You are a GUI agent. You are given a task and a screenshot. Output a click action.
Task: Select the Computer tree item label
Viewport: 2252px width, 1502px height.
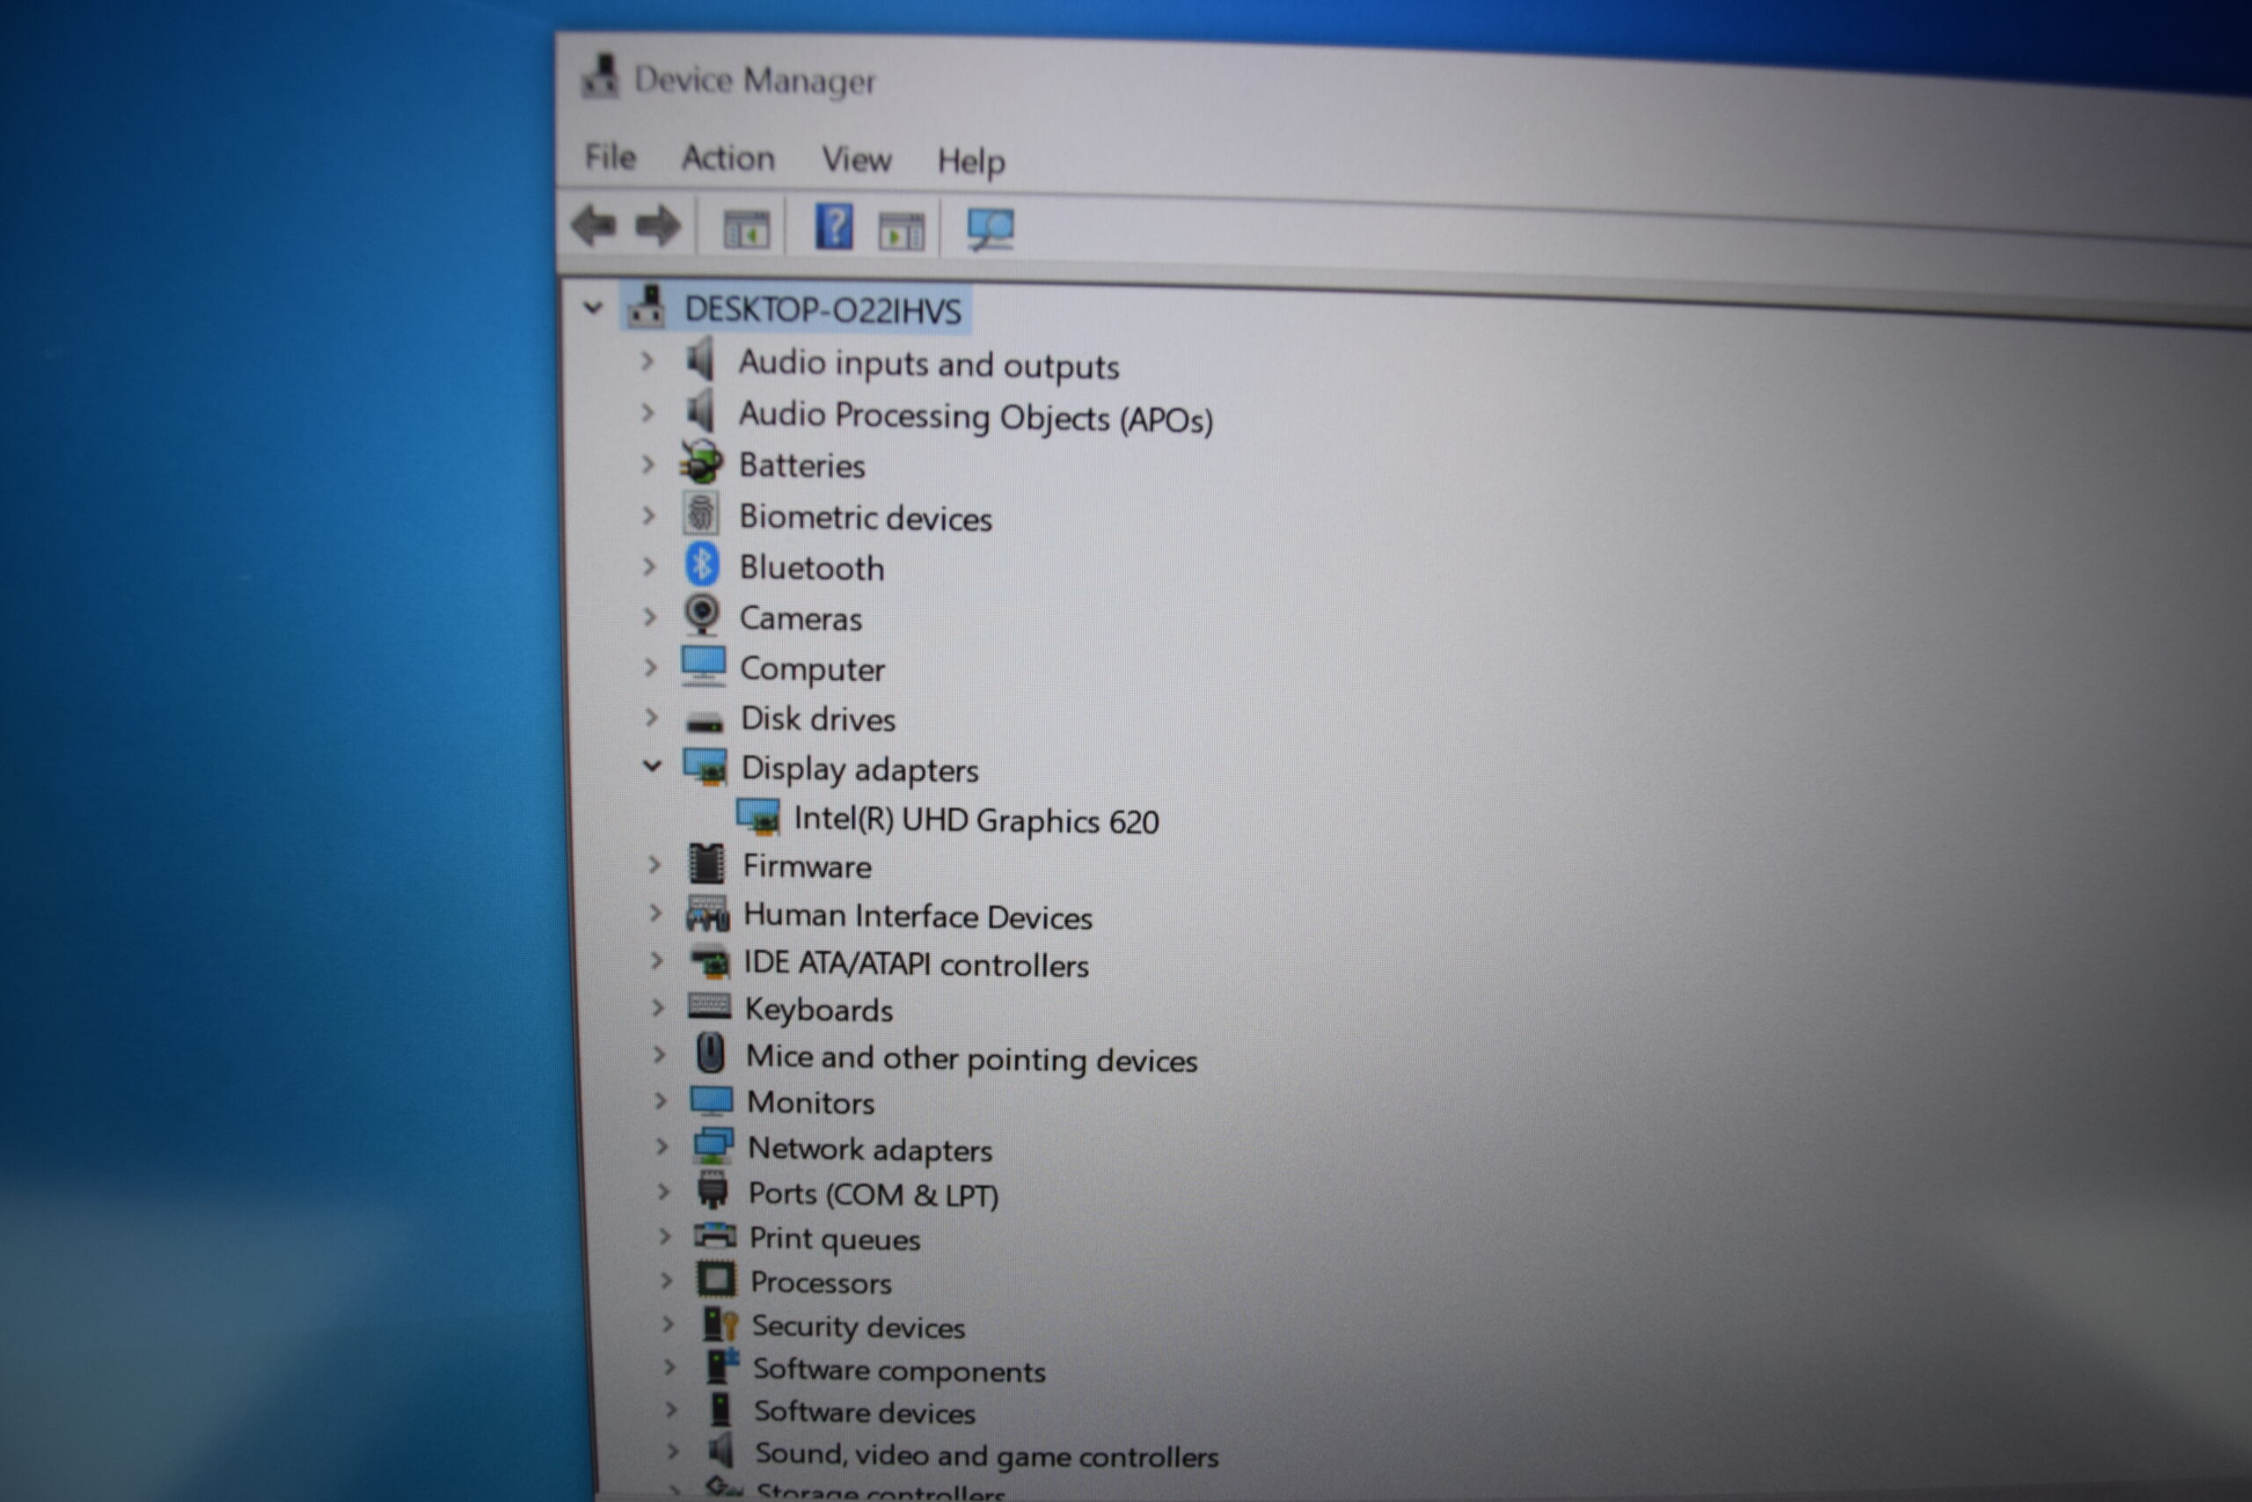coord(812,670)
